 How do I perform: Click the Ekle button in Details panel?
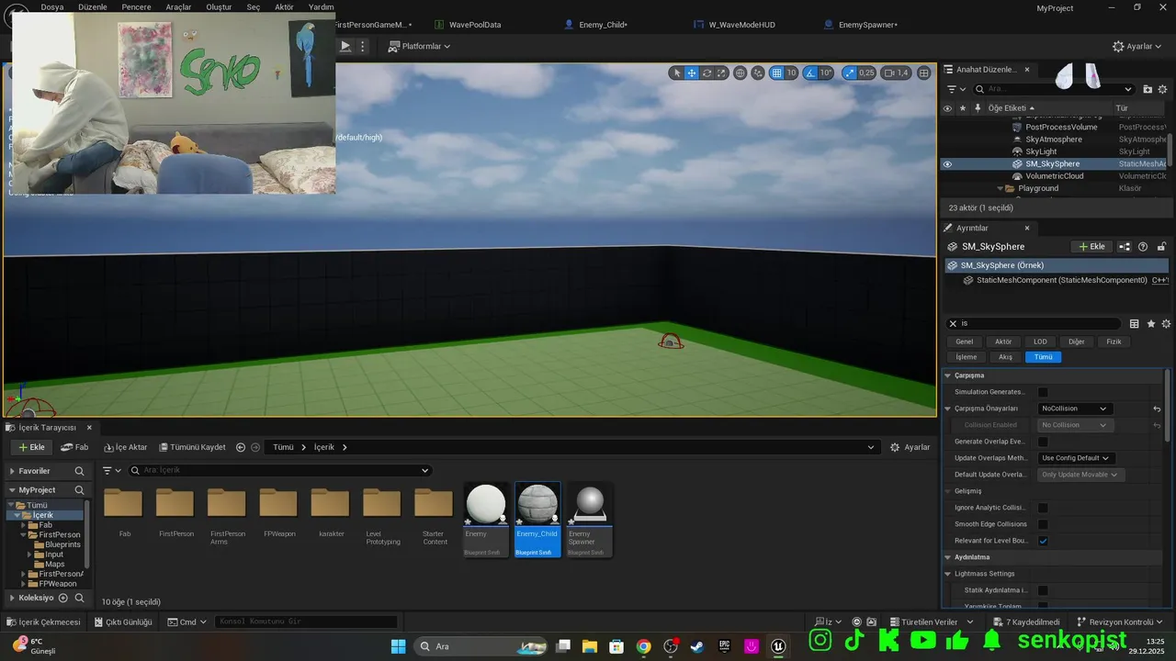pos(1092,246)
